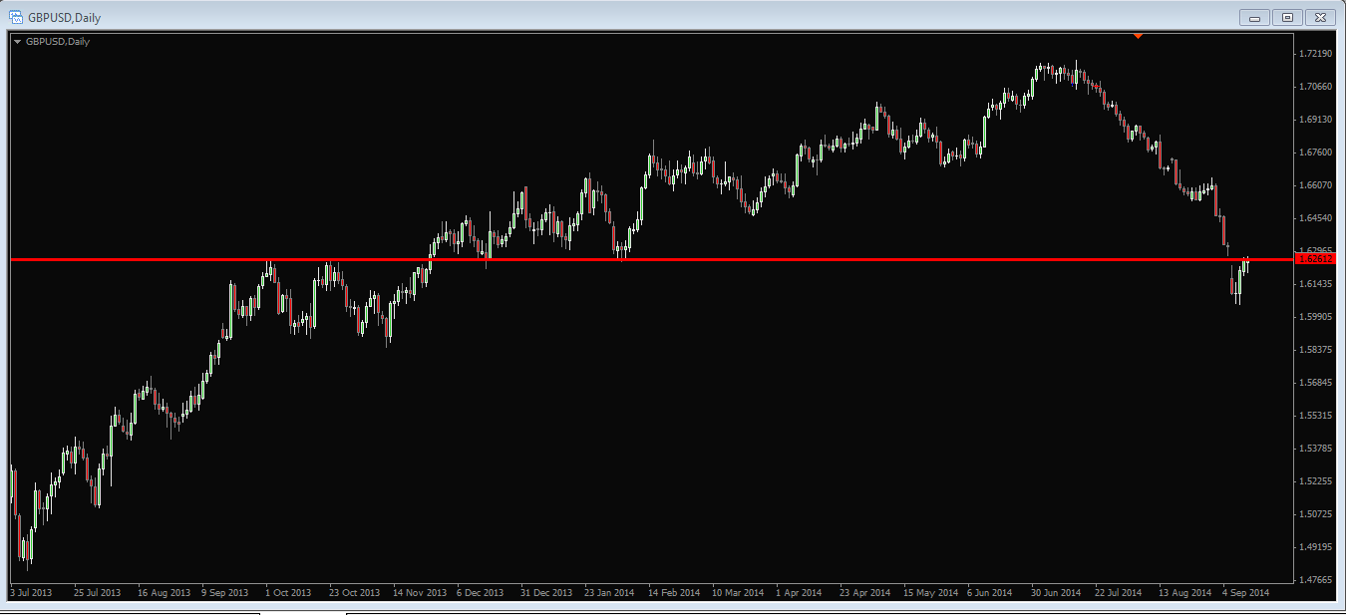Image resolution: width=1346 pixels, height=615 pixels.
Task: Click price label 1.72190 on the axis
Action: pyautogui.click(x=1316, y=54)
